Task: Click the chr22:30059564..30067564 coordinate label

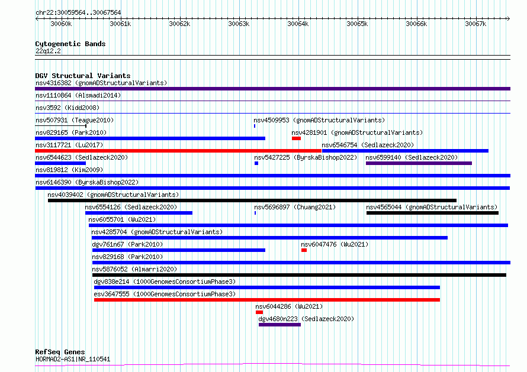Action: pyautogui.click(x=78, y=12)
